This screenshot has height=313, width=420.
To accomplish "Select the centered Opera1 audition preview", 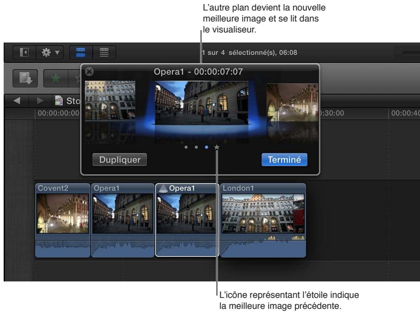I will [202, 103].
